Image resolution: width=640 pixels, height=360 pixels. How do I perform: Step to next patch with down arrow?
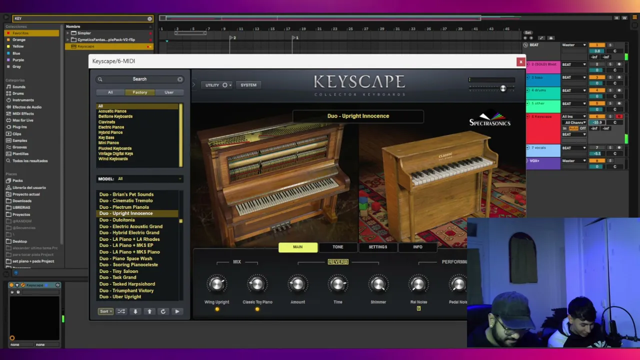tap(135, 311)
